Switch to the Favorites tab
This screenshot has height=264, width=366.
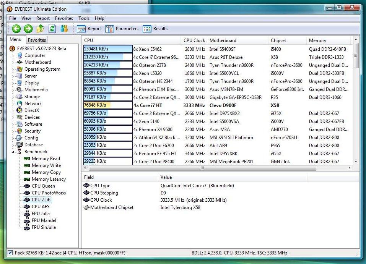tap(37, 40)
